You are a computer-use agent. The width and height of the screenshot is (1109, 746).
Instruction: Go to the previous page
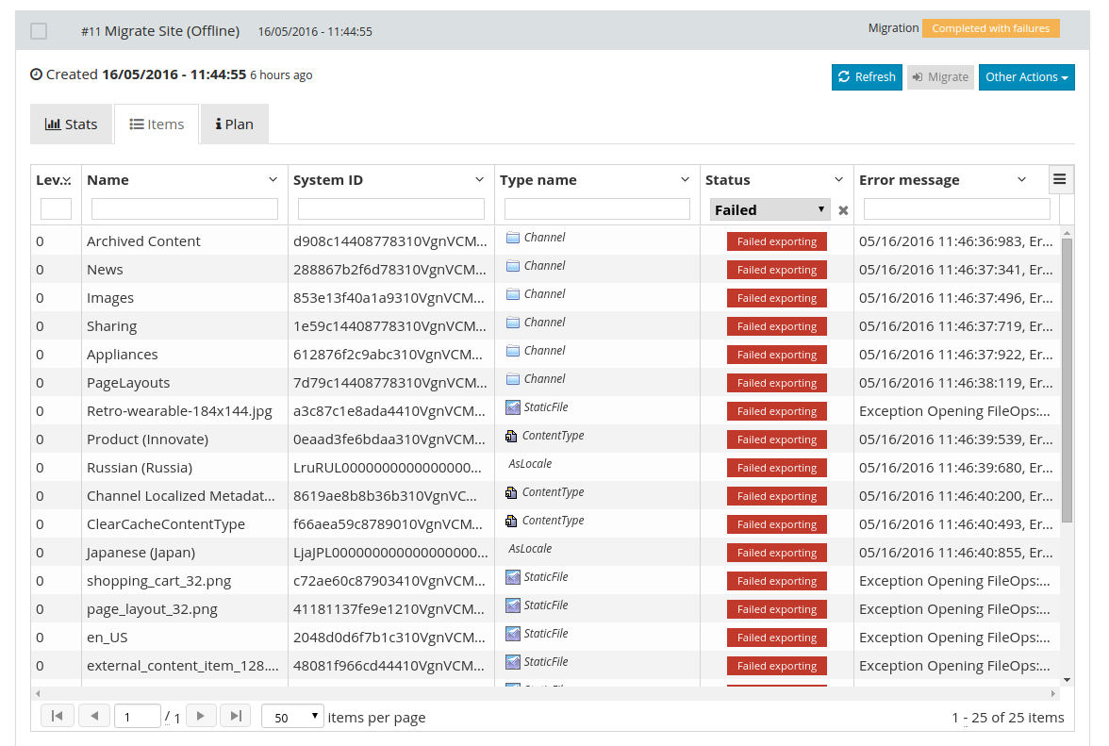pyautogui.click(x=94, y=717)
